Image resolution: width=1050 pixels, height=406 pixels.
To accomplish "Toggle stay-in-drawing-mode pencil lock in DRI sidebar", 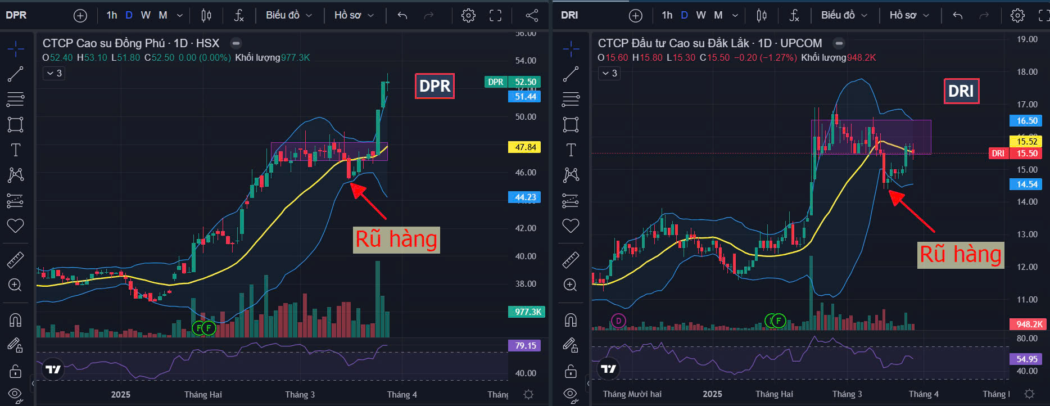I will pyautogui.click(x=571, y=345).
